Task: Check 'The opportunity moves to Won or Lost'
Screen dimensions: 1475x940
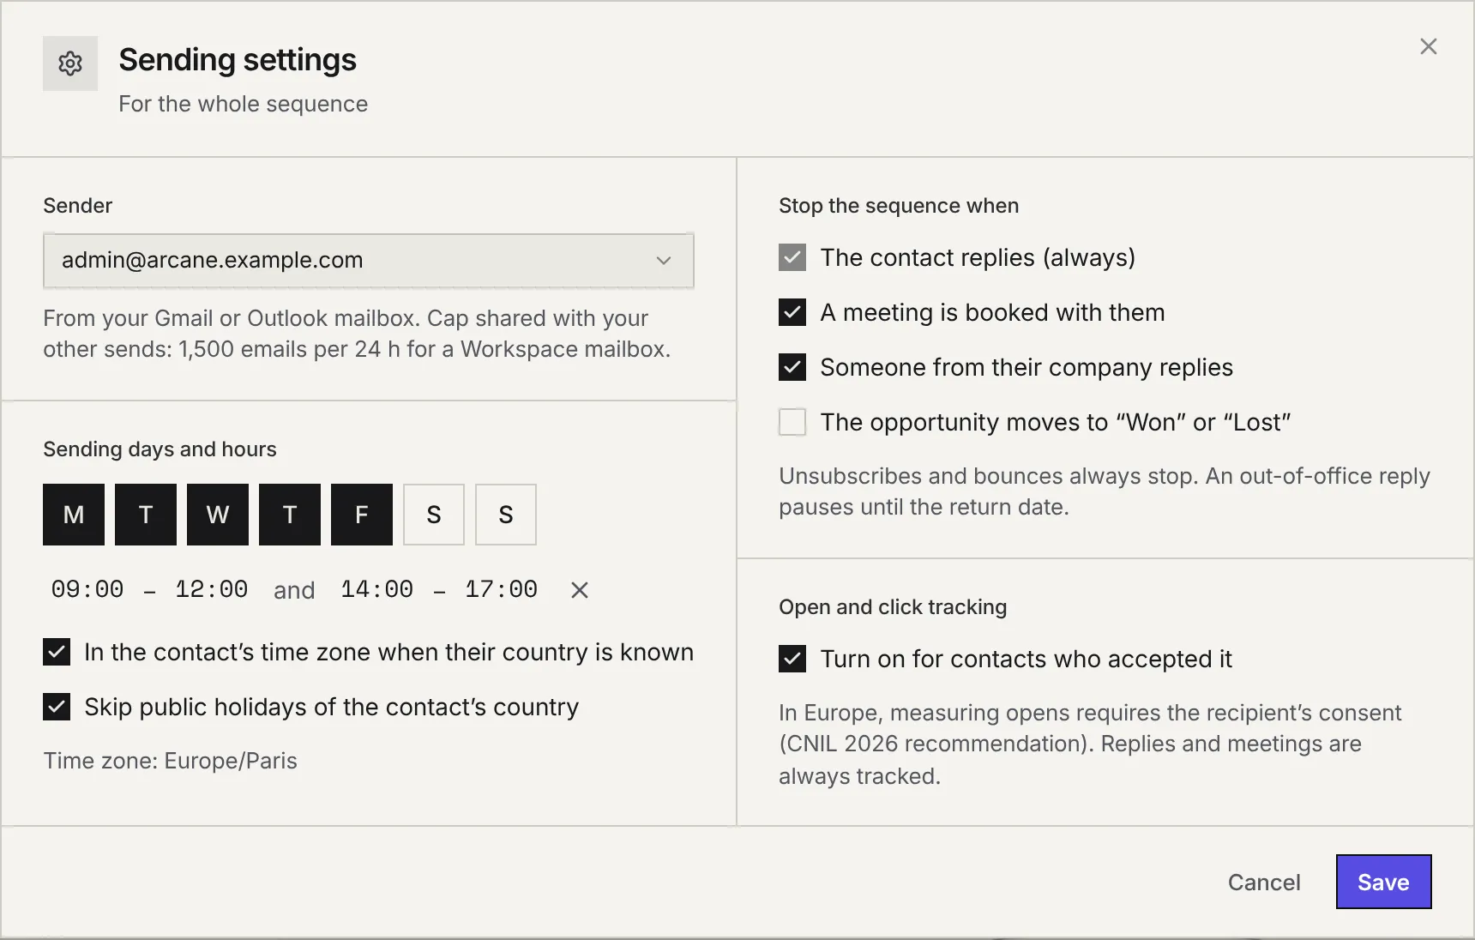Action: 792,422
